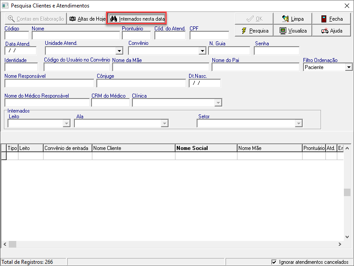This screenshot has width=354, height=266.
Task: Click the Fecha button label
Action: point(336,19)
